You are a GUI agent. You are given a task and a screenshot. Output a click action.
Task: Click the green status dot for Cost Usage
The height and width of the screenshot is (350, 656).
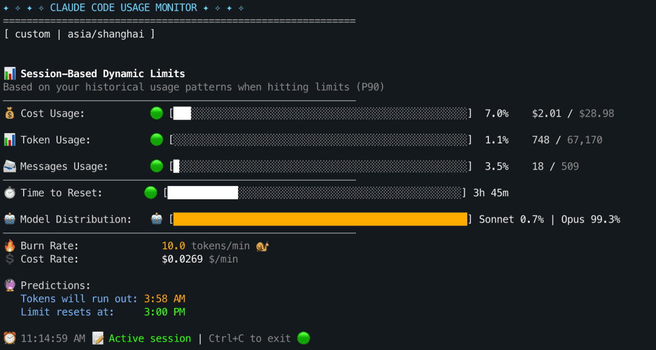pyautogui.click(x=157, y=113)
